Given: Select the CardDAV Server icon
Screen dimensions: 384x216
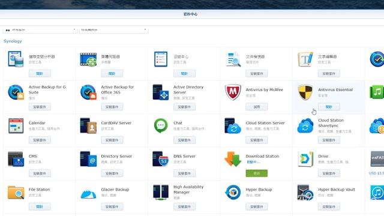Looking at the screenshot, I should click(x=88, y=125).
